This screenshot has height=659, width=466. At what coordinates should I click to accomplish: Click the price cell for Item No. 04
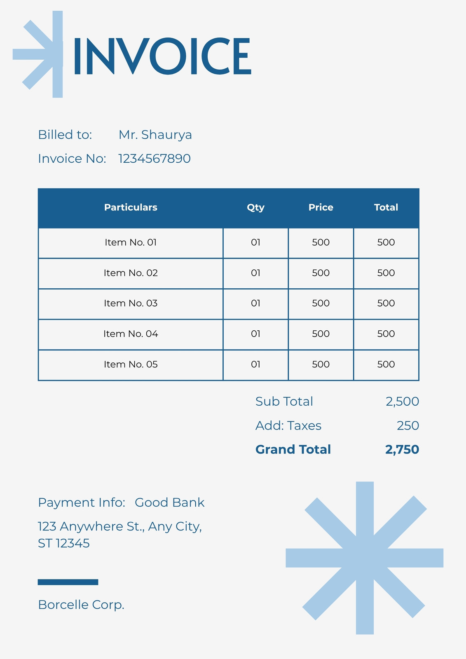[321, 334]
